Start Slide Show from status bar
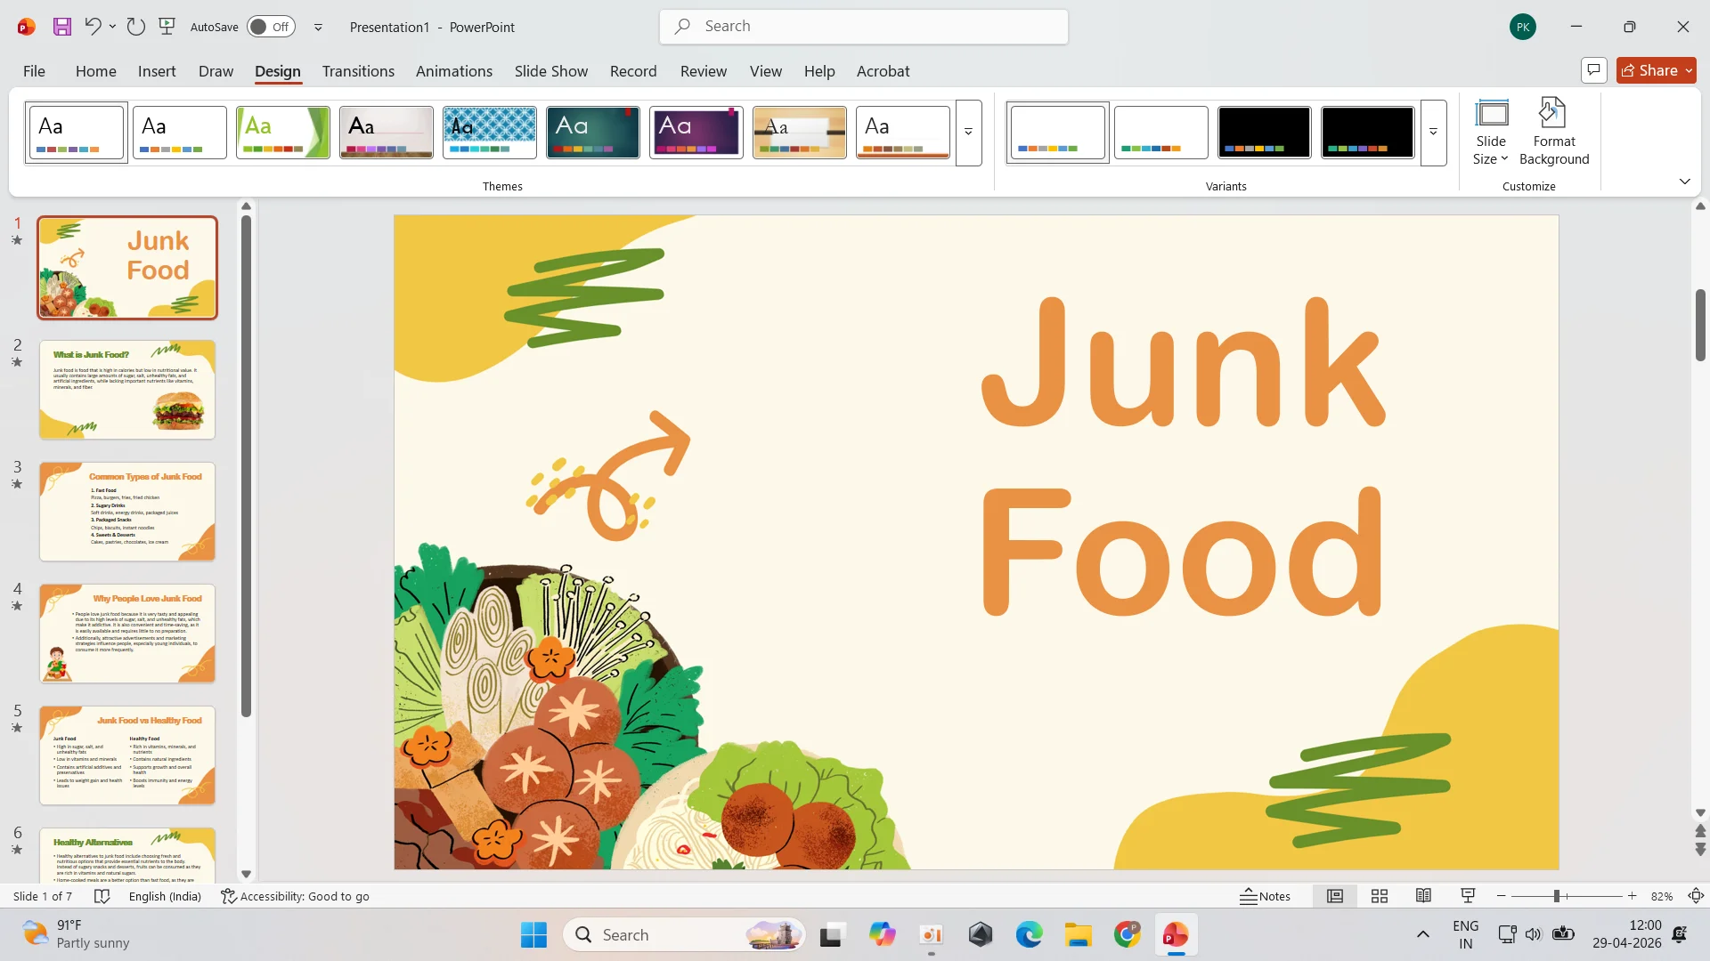 1468,896
